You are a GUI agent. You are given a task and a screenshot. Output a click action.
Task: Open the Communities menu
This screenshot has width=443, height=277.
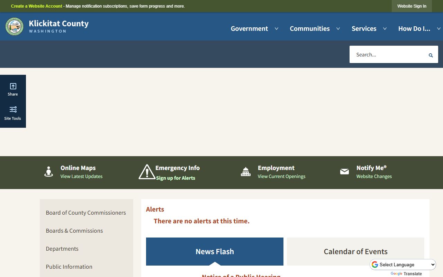click(x=310, y=29)
